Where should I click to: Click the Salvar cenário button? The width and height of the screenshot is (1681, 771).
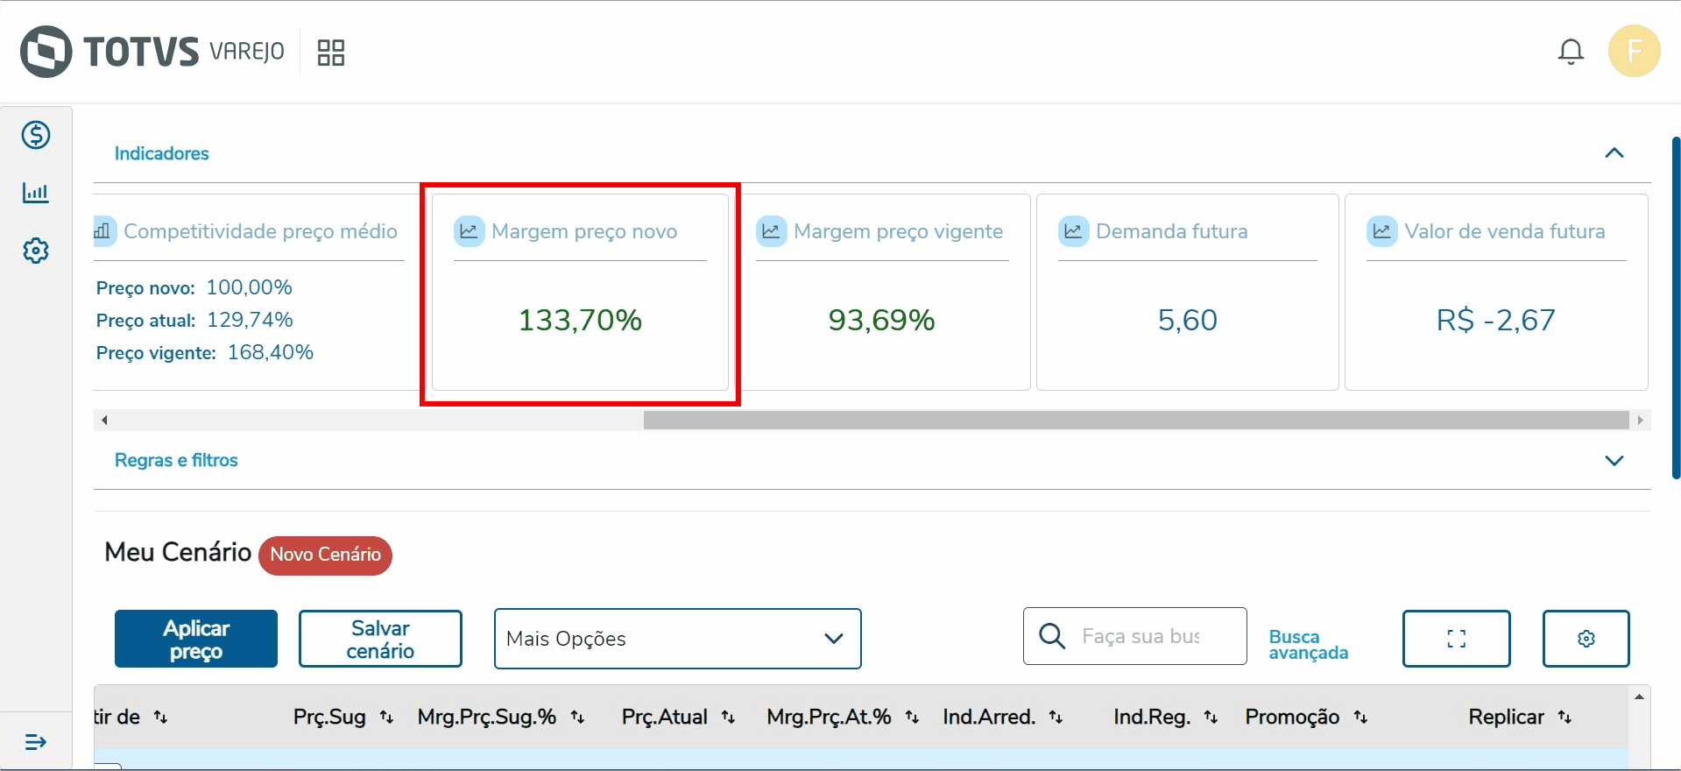(380, 639)
